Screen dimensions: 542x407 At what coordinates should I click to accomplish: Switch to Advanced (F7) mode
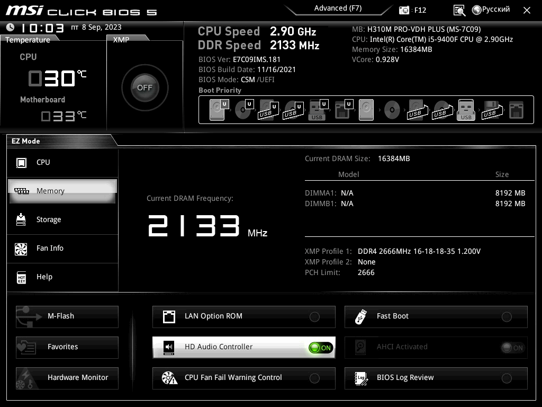(338, 8)
